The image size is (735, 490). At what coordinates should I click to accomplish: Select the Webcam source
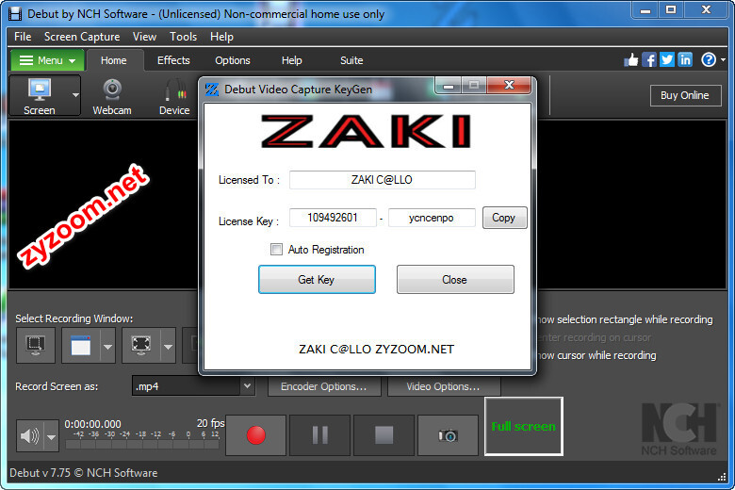coord(112,96)
